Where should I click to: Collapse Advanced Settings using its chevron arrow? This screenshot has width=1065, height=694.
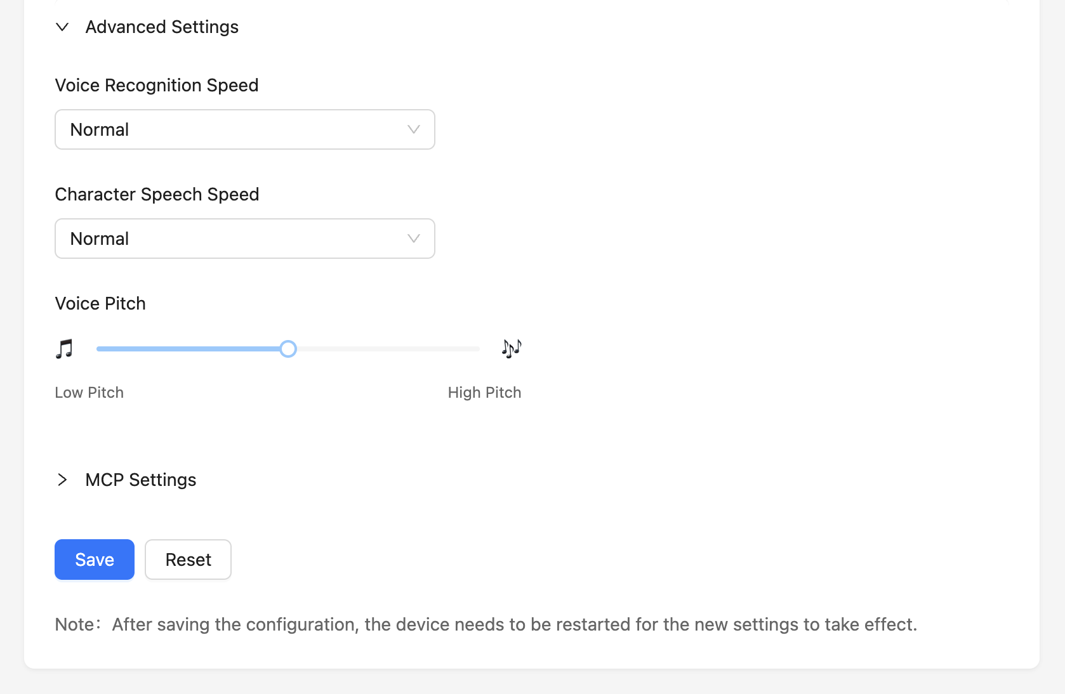[x=62, y=27]
